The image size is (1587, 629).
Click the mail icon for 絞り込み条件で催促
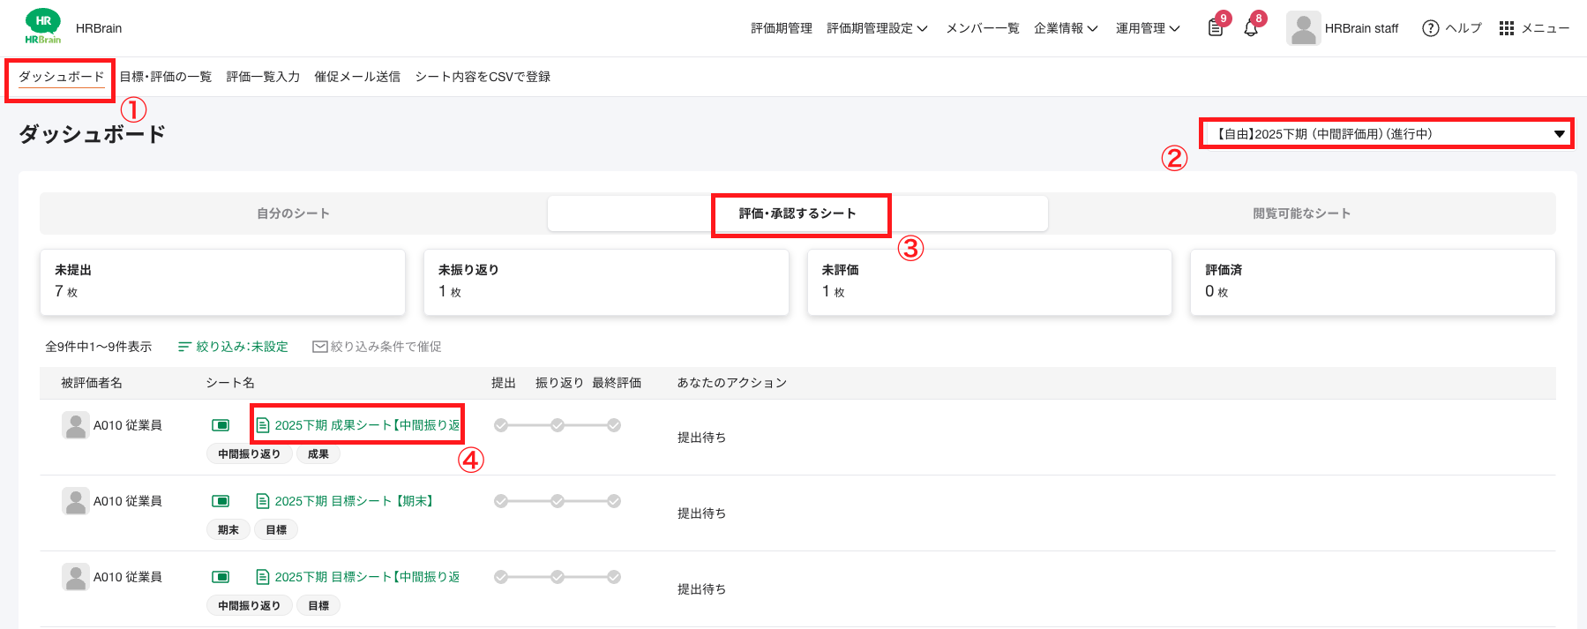click(x=320, y=347)
